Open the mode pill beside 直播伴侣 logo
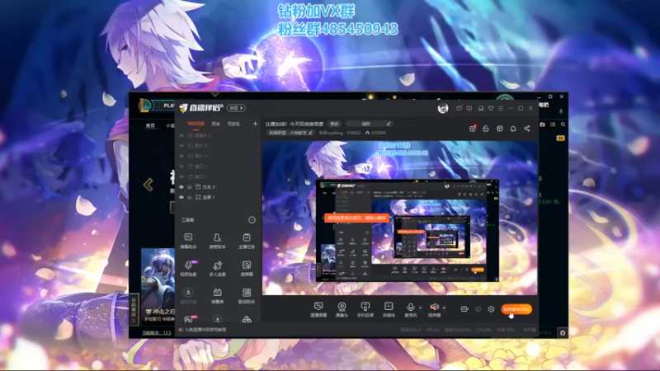Screen dimensions: 660x371 [236, 108]
